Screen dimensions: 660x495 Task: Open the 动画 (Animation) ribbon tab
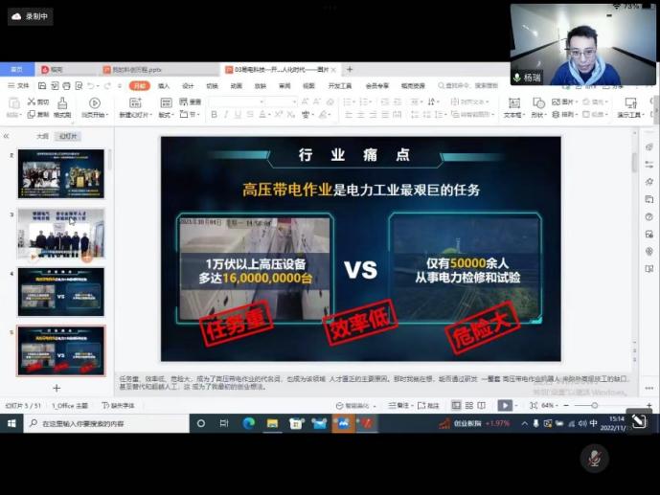pos(237,86)
